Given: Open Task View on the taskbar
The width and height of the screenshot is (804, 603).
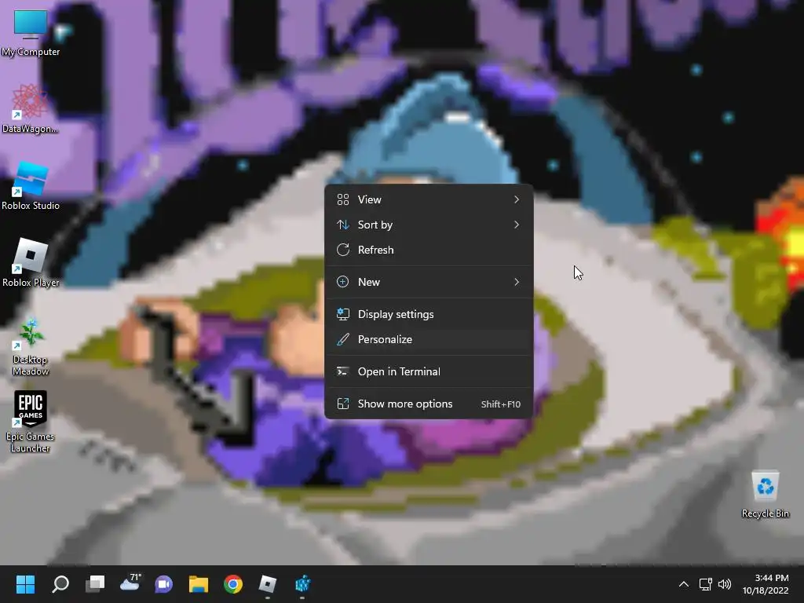Looking at the screenshot, I should [95, 584].
